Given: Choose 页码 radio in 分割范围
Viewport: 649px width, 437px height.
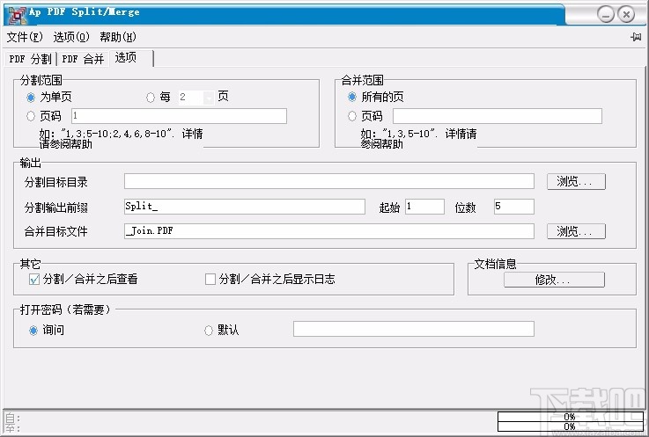Looking at the screenshot, I should [x=31, y=116].
